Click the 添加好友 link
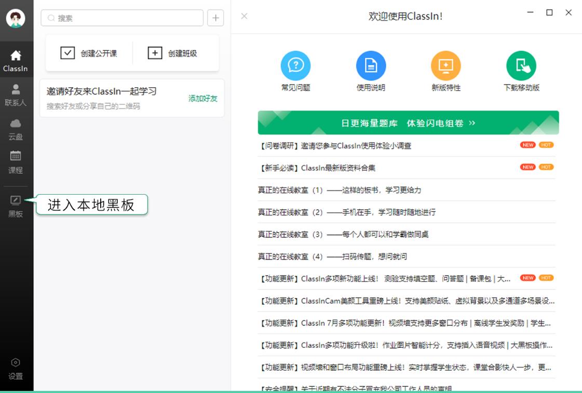The image size is (582, 393). pyautogui.click(x=202, y=98)
